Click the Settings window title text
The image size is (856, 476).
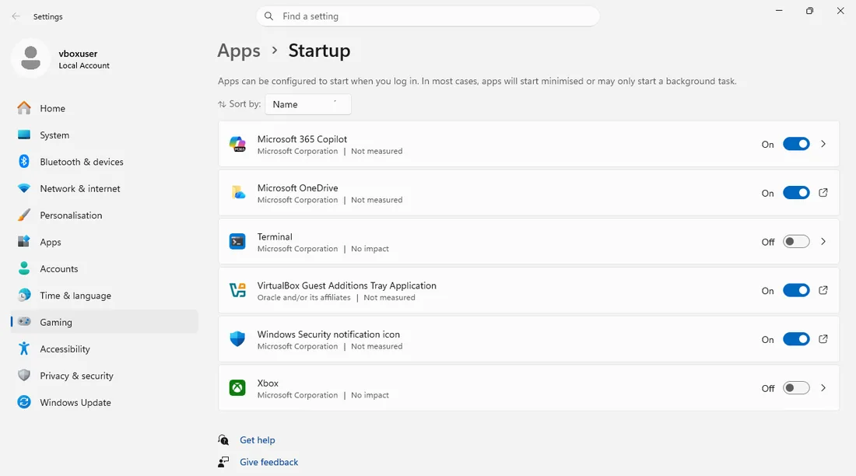[47, 16]
